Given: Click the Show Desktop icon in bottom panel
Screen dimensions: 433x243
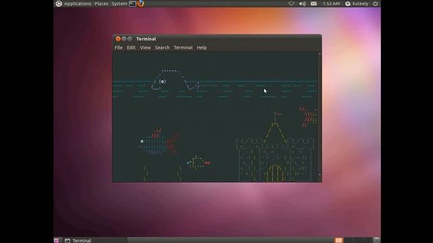Looking at the screenshot, I should pos(57,240).
